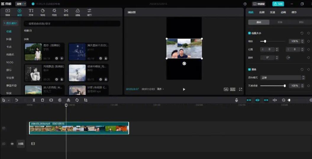The width and height of the screenshot is (312, 159).
Task: Open the 混合模式 blend mode dropdown
Action: (282, 77)
